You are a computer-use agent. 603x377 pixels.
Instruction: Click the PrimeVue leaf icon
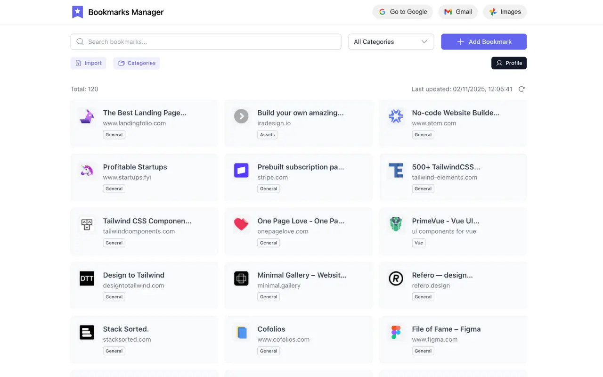click(x=396, y=224)
